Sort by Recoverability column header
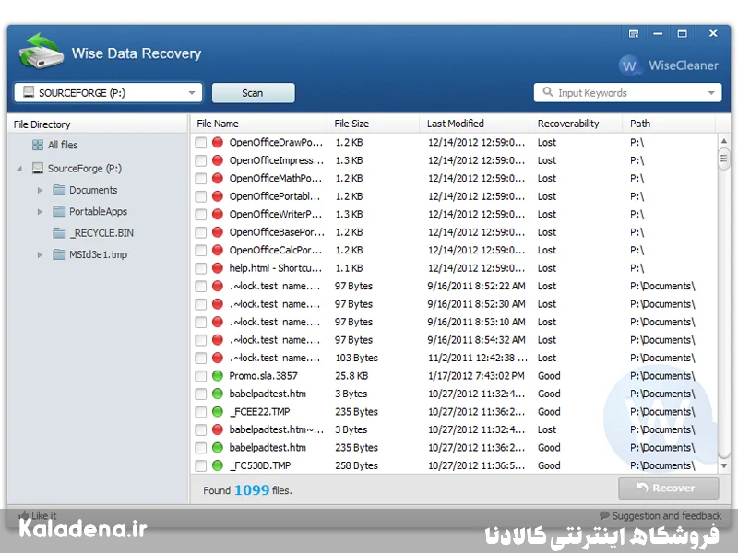This screenshot has height=553, width=738. (x=577, y=124)
